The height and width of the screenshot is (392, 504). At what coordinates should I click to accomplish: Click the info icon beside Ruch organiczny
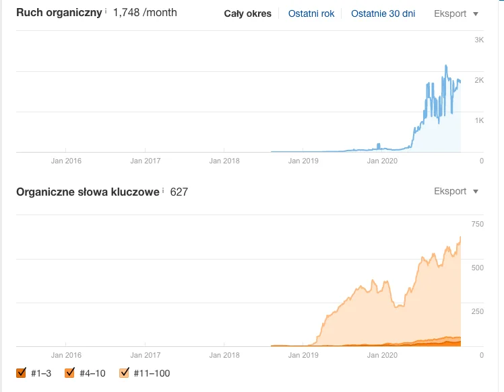[106, 11]
